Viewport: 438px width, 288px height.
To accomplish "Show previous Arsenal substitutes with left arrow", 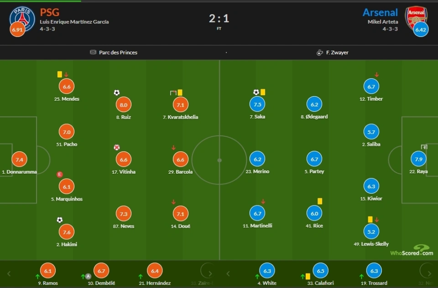I will (228, 274).
